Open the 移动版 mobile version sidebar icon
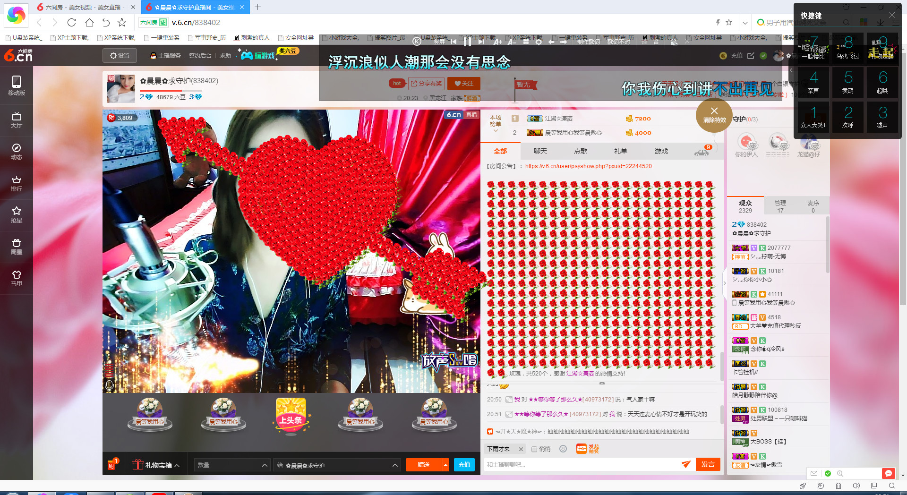Image resolution: width=907 pixels, height=495 pixels. 16,85
